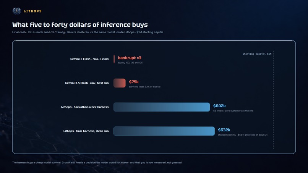Click the blue $602k bar
The width and height of the screenshot is (308, 173).
[162, 107]
